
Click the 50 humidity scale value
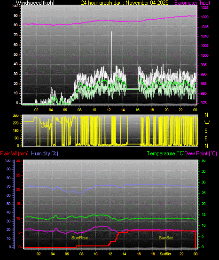(8, 204)
